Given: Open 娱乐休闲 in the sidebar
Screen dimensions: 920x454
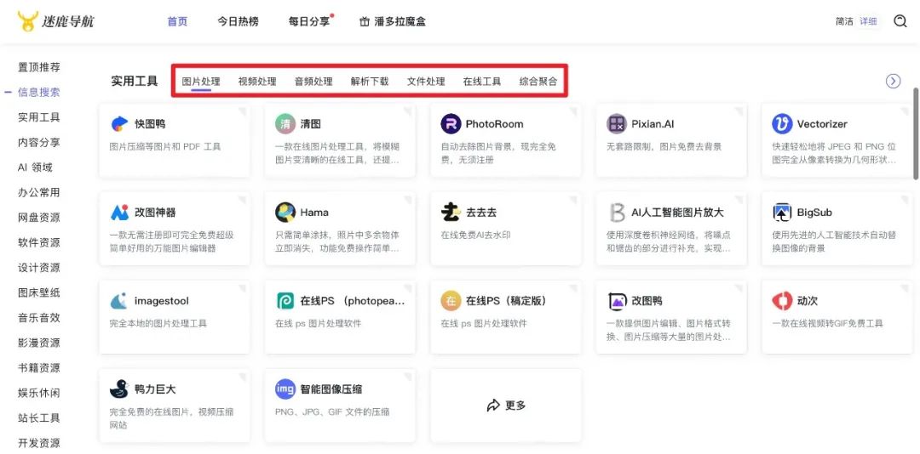Looking at the screenshot, I should point(38,393).
